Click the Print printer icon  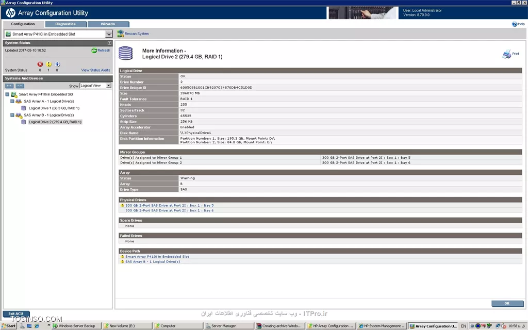coord(506,54)
